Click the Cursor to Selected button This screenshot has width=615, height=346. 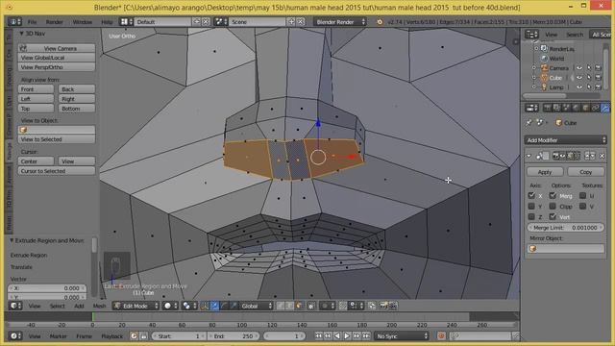click(x=57, y=171)
